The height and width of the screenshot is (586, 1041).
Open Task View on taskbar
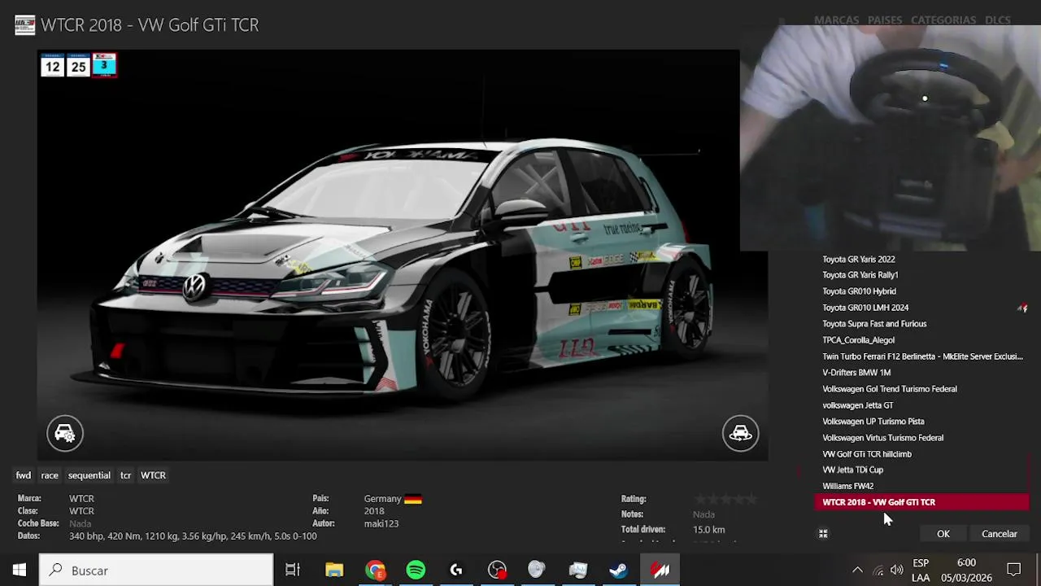pos(293,571)
